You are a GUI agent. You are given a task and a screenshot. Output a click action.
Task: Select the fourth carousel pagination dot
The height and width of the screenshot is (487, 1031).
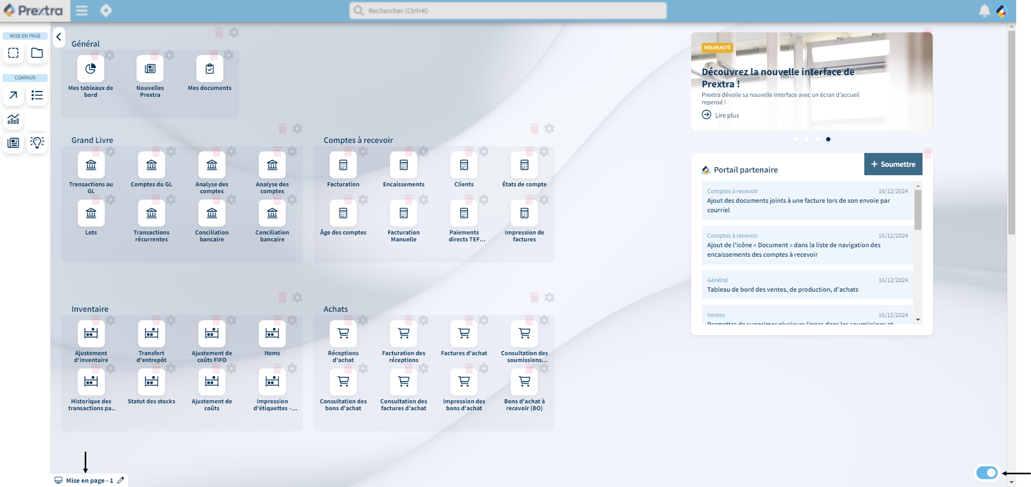828,139
